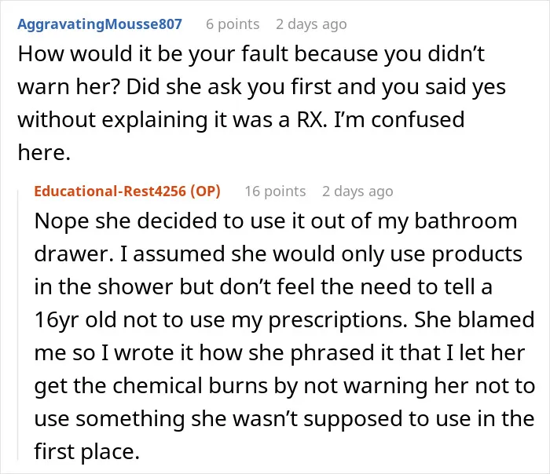Click the closing words 'first place.'
Image resolution: width=550 pixels, height=474 pixels.
click(87, 452)
